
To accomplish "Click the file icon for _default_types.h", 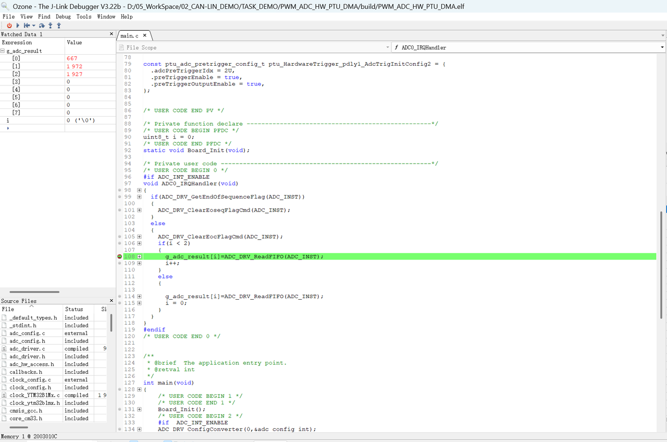I will coord(4,317).
